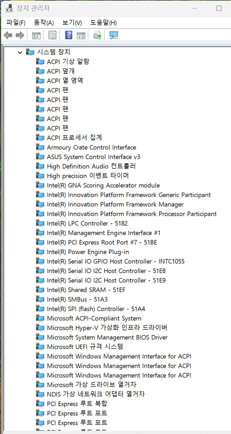Click the icon beside Microsoft Hyper-V 가상화 인프라 드라이버

[40, 328]
